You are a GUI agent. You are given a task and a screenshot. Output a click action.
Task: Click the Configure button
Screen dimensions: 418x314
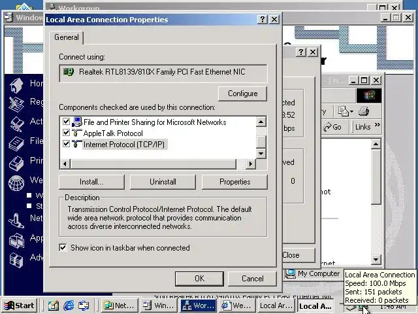click(x=242, y=94)
